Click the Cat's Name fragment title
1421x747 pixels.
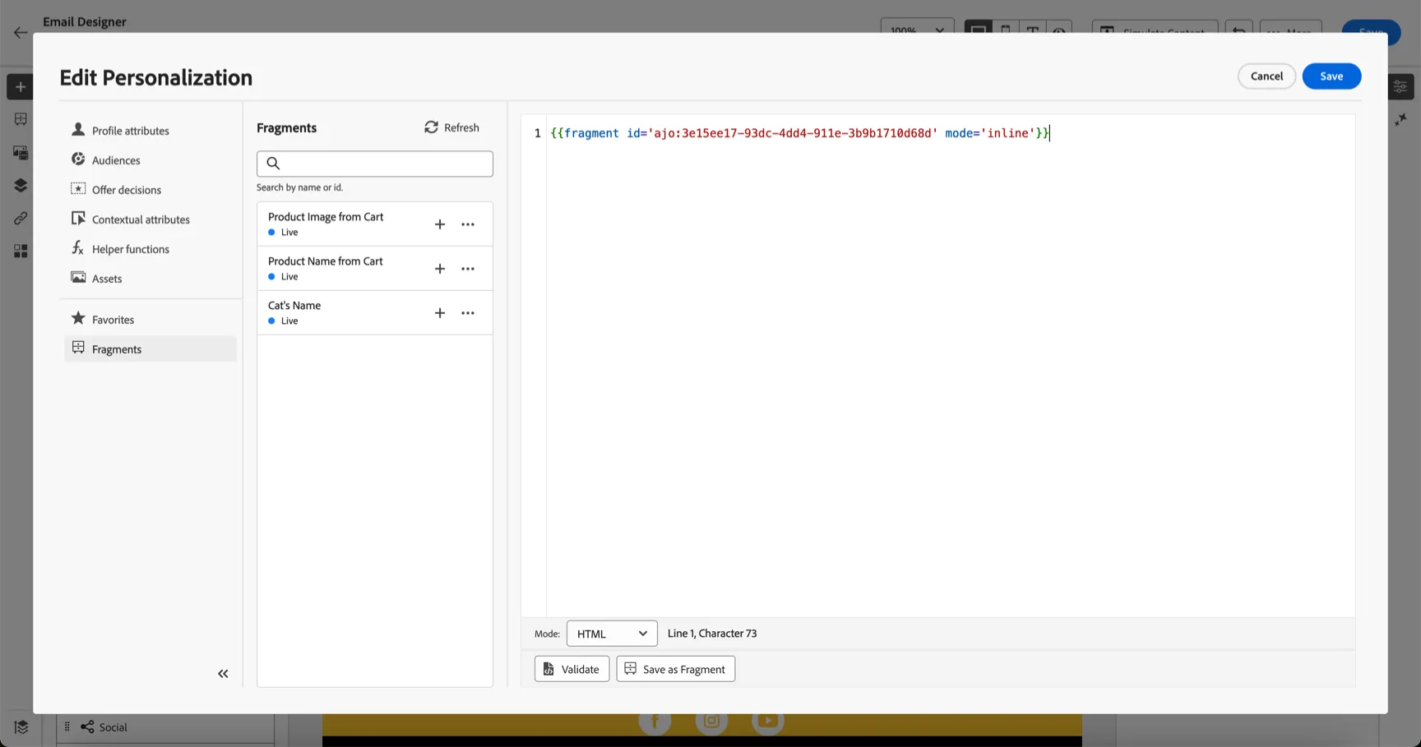click(294, 306)
